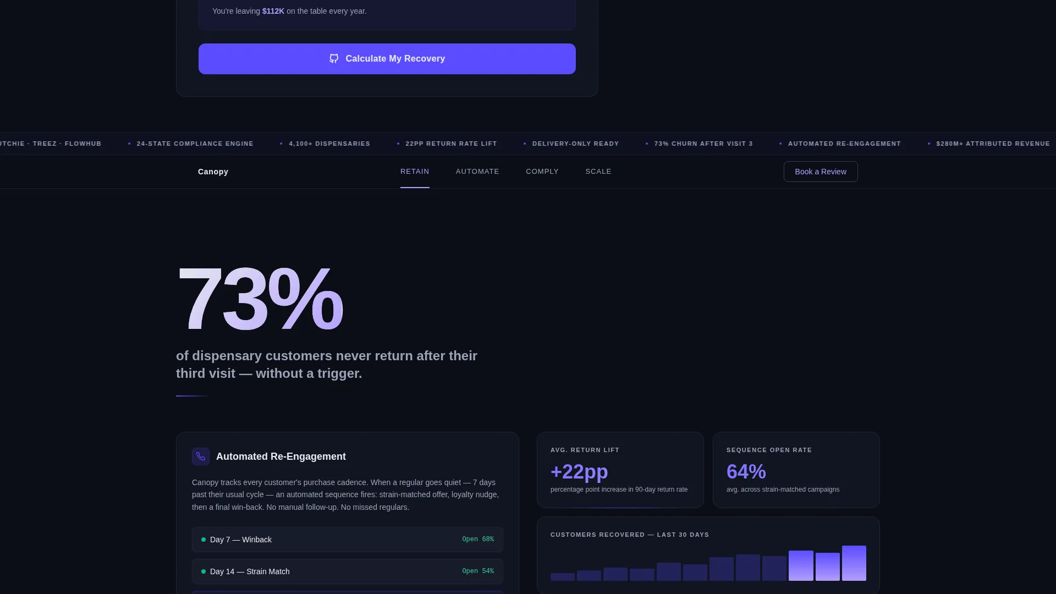Viewport: 1056px width, 594px height.
Task: Click the $112K highlighted amount
Action: click(x=273, y=11)
